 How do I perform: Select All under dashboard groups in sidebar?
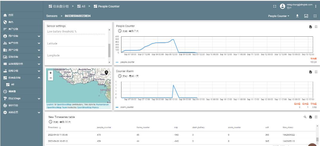12,84
